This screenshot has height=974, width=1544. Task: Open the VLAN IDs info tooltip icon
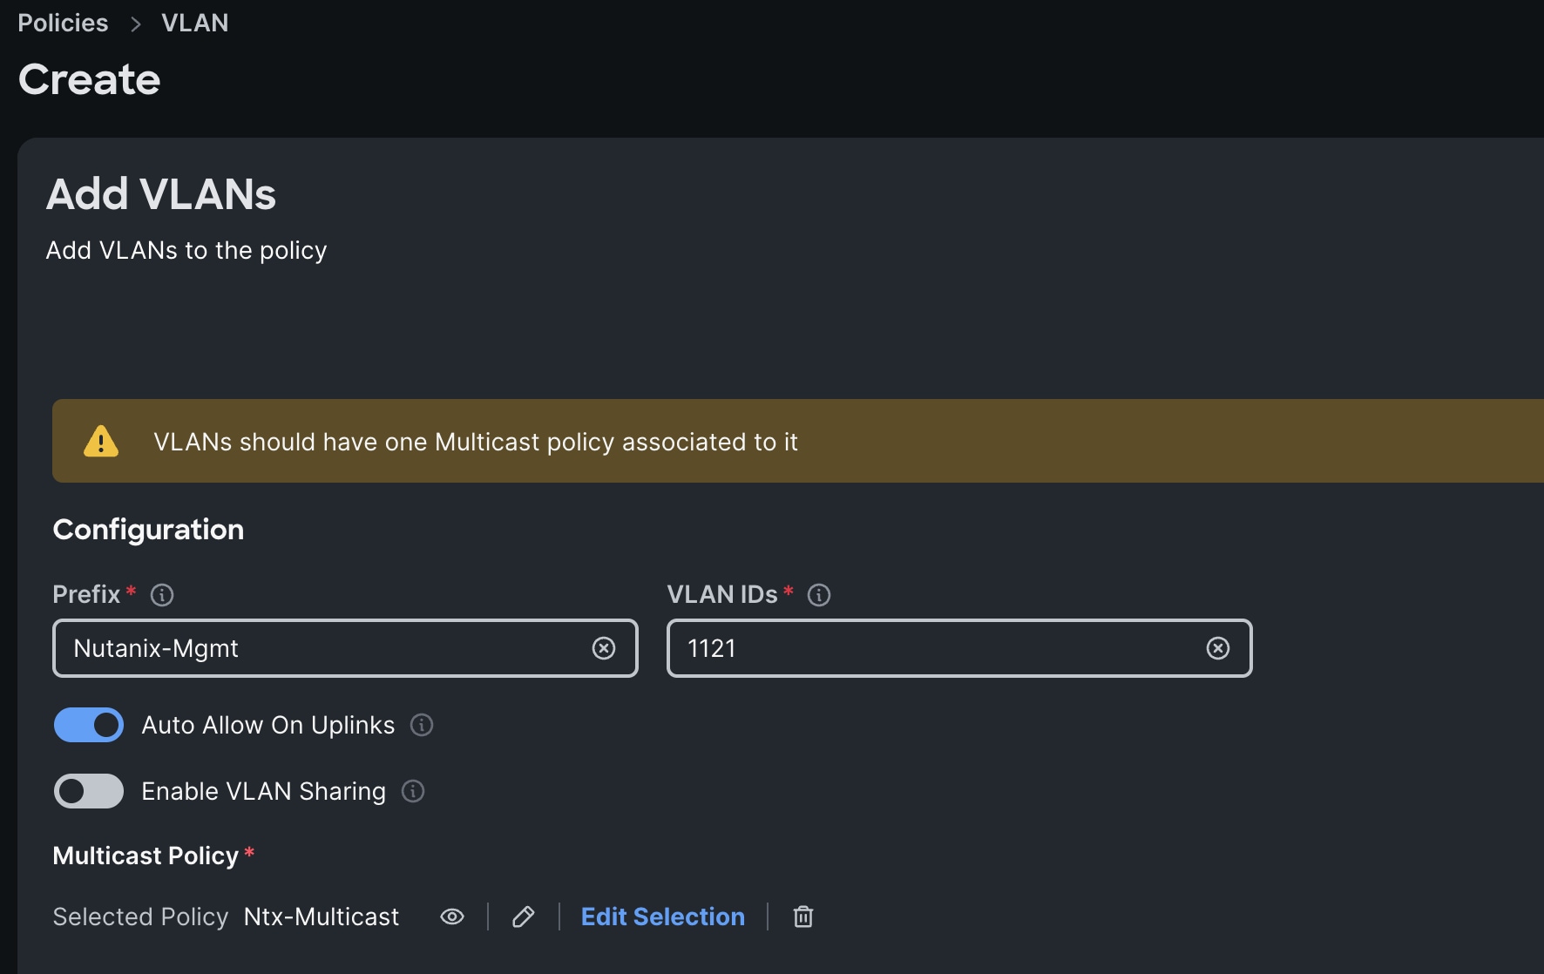[819, 595]
